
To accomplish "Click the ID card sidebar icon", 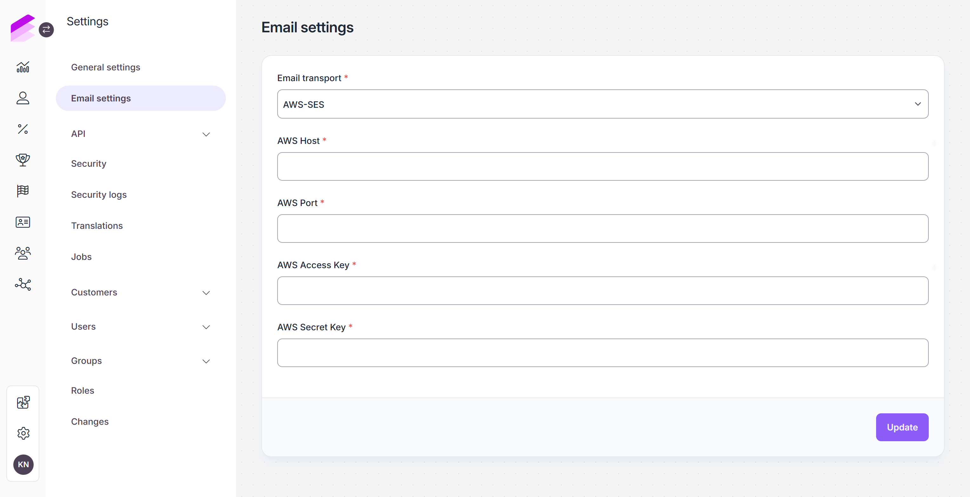I will click(x=23, y=222).
